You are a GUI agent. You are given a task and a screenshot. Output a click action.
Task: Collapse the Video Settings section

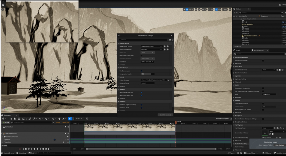coord(118,68)
